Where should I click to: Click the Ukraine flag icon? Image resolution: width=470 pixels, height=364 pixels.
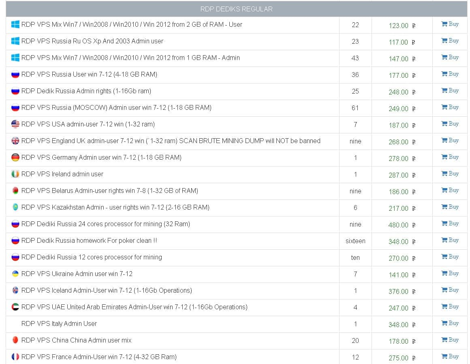(x=15, y=274)
